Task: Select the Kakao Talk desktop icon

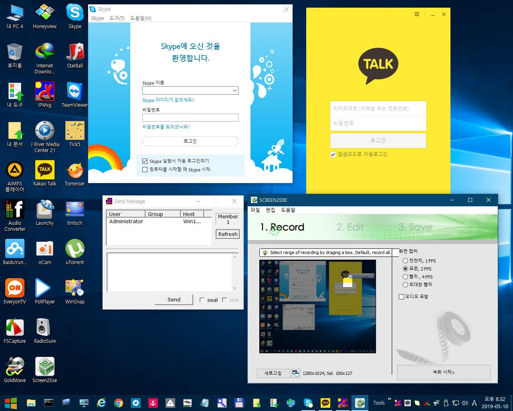Action: 44,173
